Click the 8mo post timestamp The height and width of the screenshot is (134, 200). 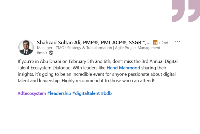pyautogui.click(x=41, y=53)
